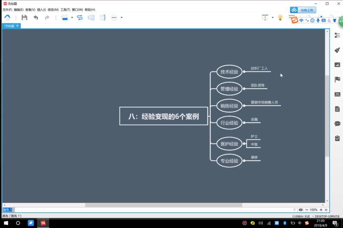Zoom out with the minus button
343x228 pixels.
point(306,209)
